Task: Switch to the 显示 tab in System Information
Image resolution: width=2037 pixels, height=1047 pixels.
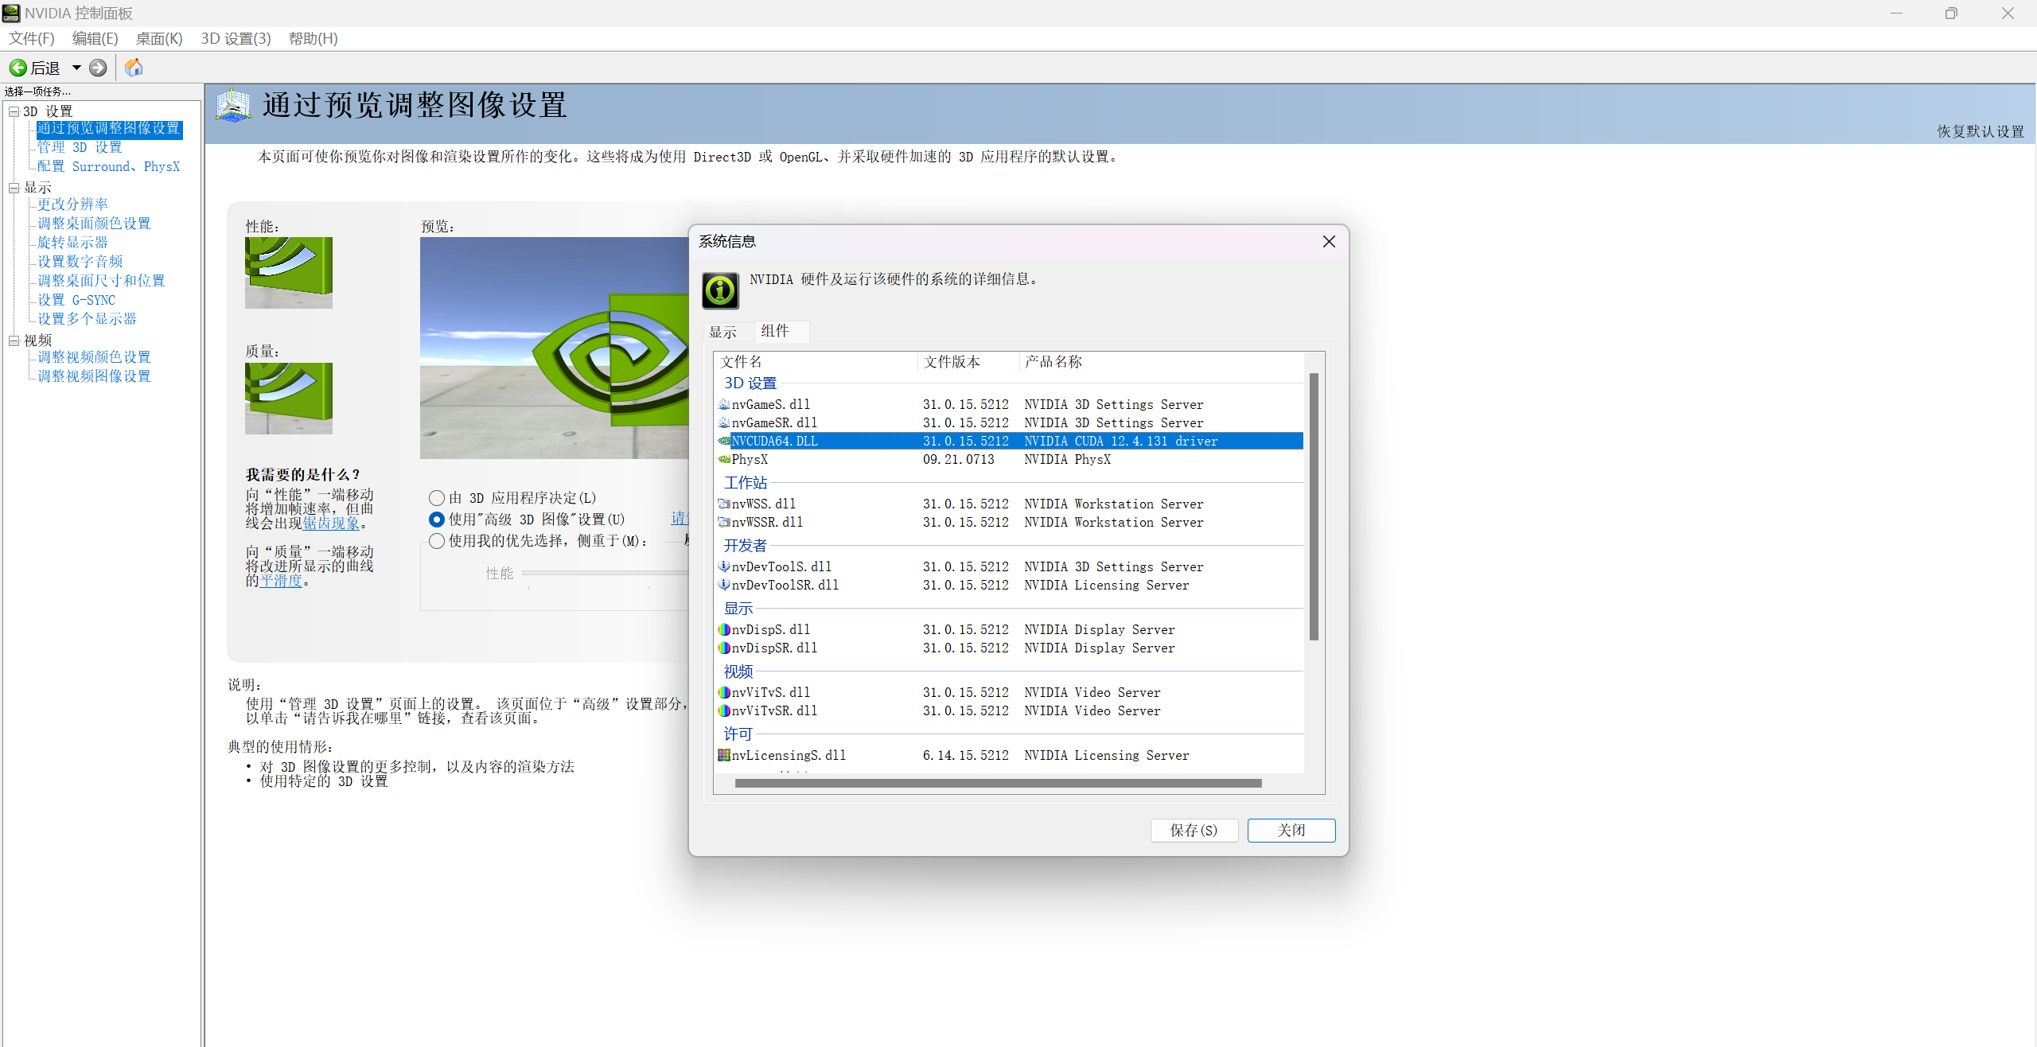Action: pyautogui.click(x=722, y=333)
